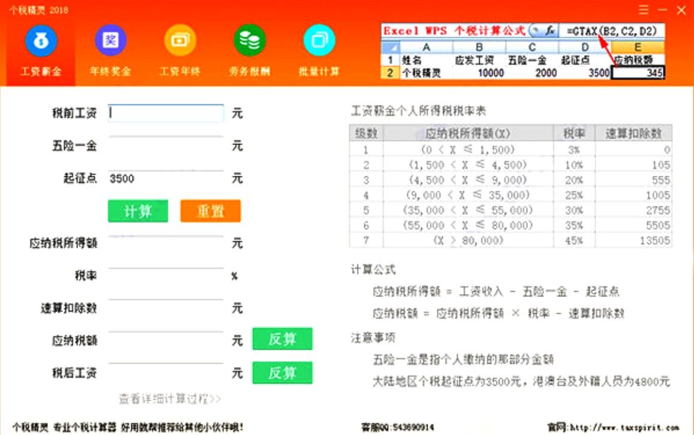
Task: Click the 税前工资 input field
Action: tap(166, 113)
